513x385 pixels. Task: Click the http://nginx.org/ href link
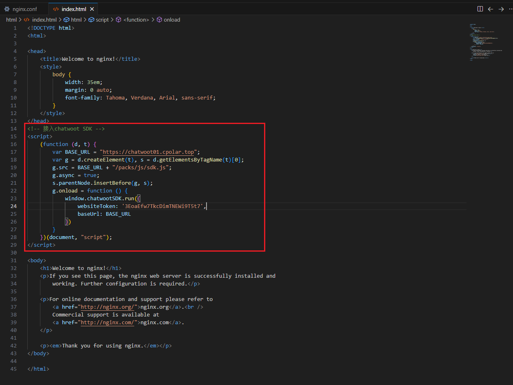coord(107,307)
